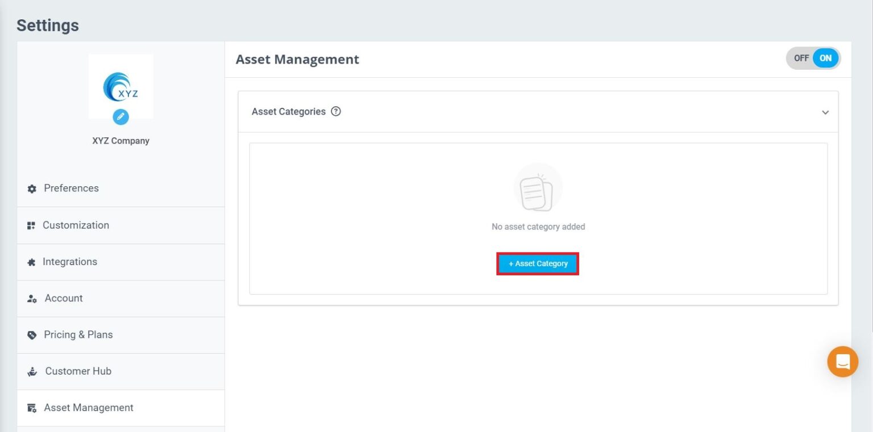The height and width of the screenshot is (432, 873).
Task: Keep Asset Management switched ON
Action: coord(825,58)
